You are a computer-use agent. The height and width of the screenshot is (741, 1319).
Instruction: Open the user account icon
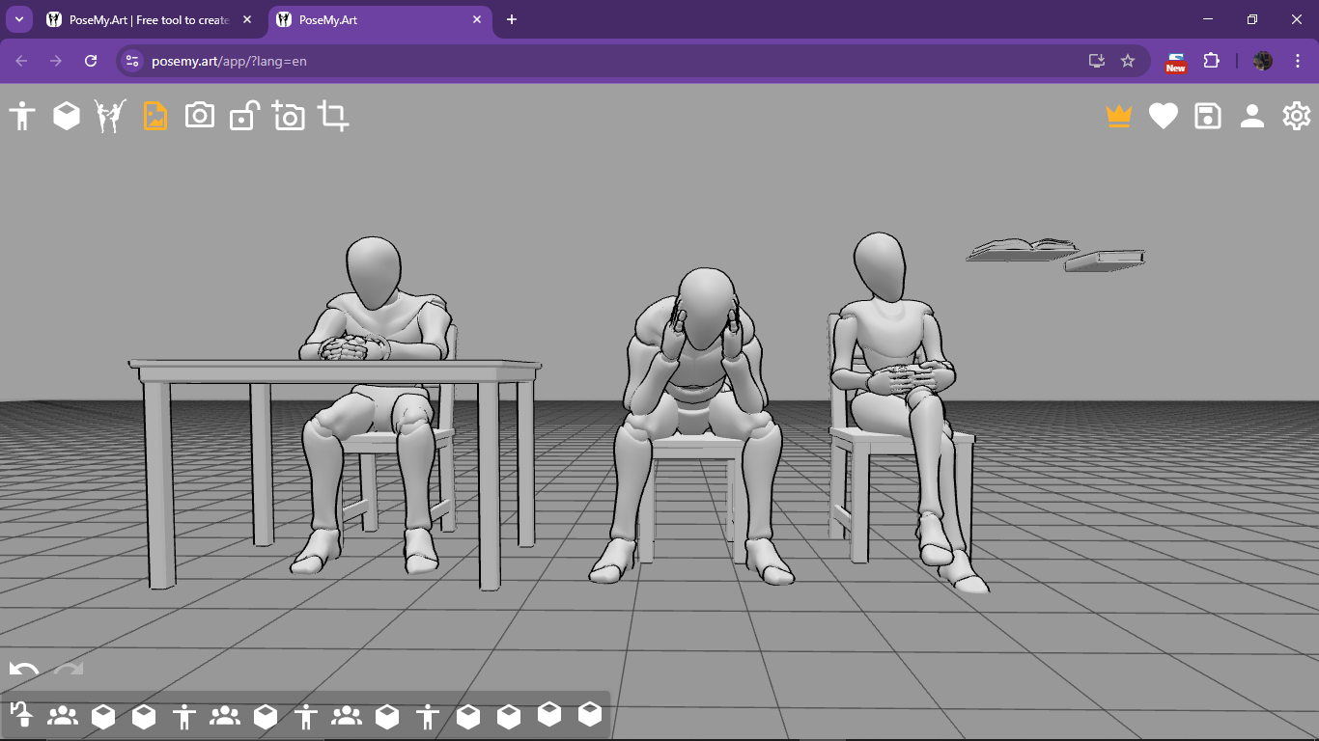click(x=1252, y=117)
